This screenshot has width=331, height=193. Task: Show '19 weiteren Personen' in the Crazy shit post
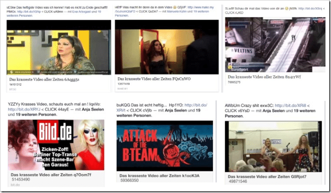(x=270, y=113)
